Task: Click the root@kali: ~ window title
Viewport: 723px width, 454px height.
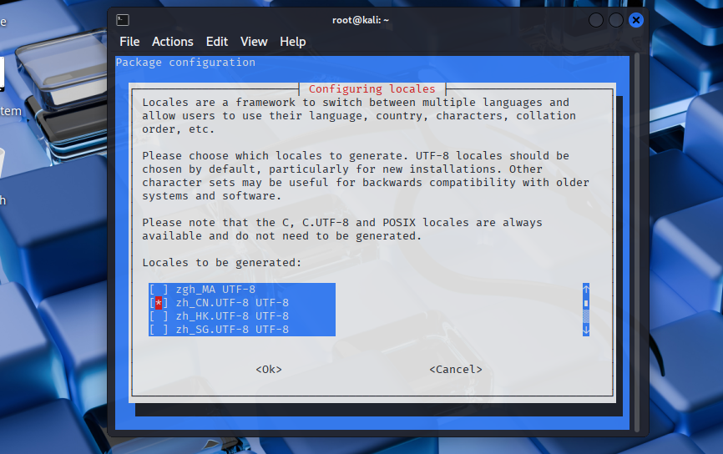Action: (x=361, y=20)
